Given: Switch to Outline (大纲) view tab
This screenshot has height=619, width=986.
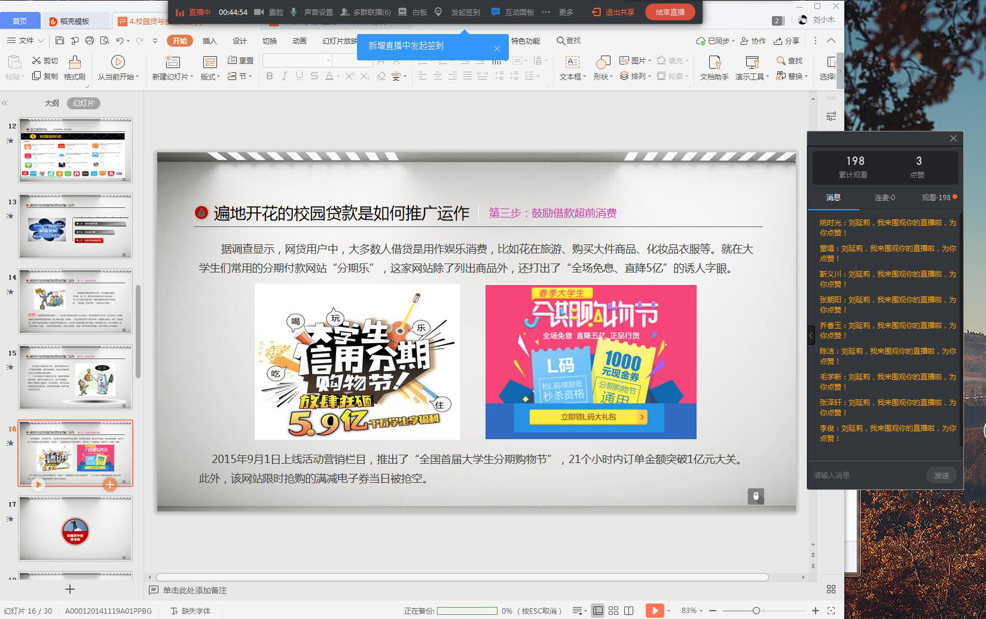Looking at the screenshot, I should pyautogui.click(x=51, y=103).
